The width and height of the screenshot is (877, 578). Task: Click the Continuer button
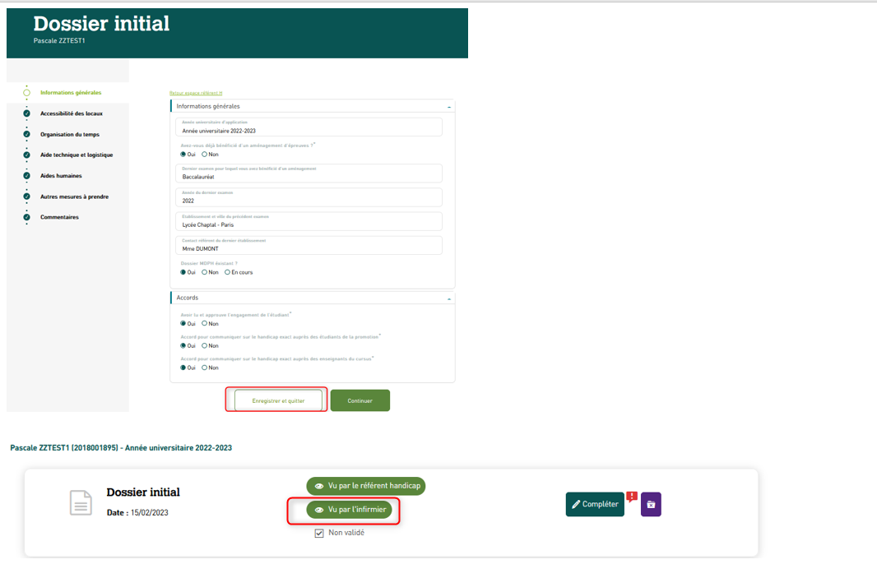(x=360, y=400)
